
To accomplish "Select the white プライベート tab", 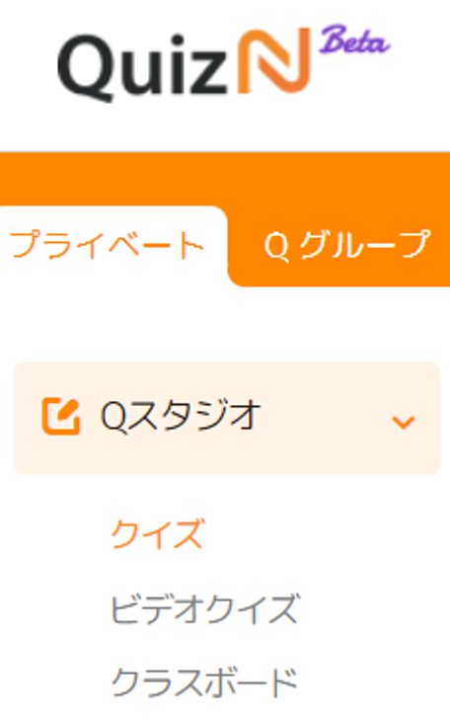I will click(x=108, y=245).
